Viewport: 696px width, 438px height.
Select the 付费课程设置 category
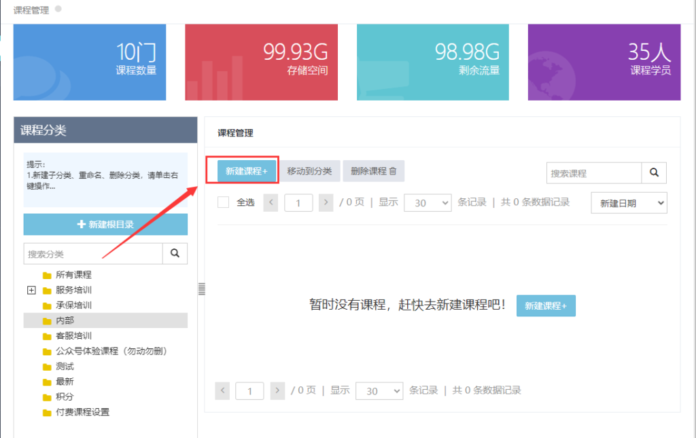coord(82,412)
